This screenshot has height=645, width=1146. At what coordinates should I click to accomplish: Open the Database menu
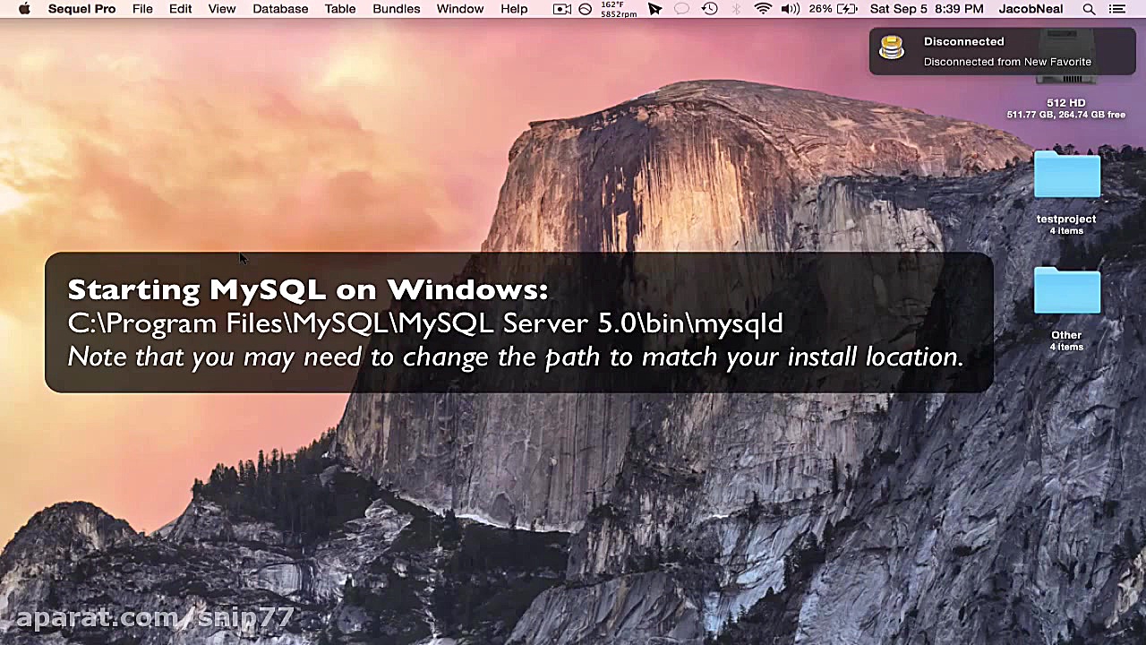[280, 9]
